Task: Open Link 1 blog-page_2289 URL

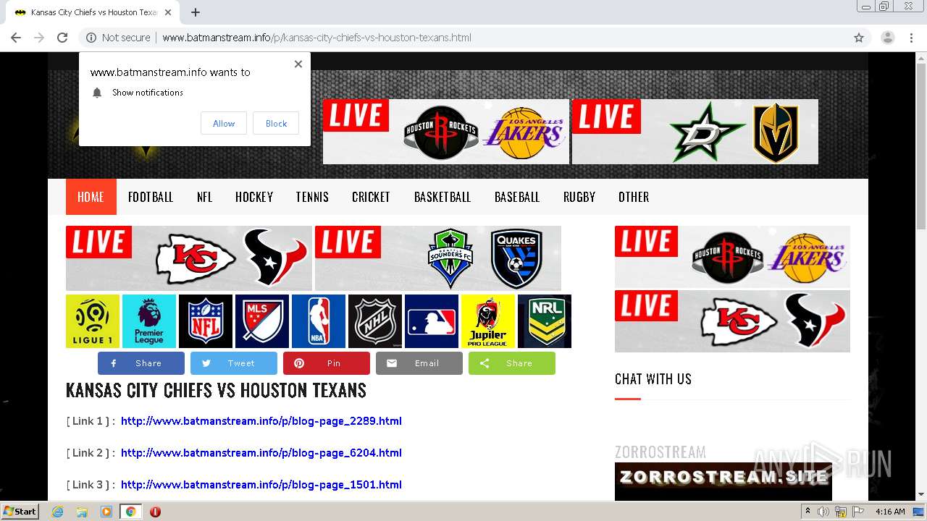Action: [x=261, y=421]
